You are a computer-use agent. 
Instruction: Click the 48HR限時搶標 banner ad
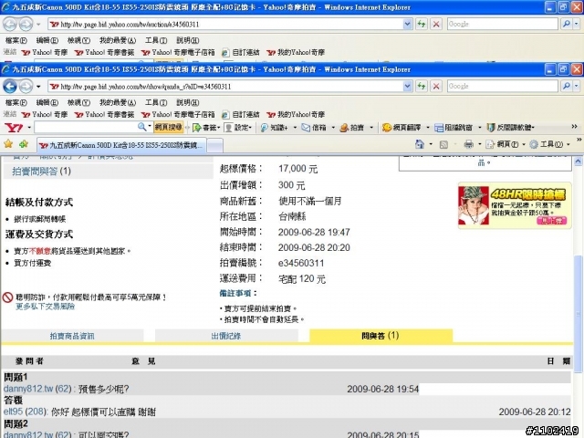tap(515, 205)
